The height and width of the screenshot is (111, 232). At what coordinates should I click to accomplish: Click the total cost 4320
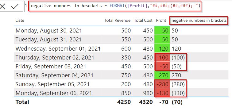[146, 102]
